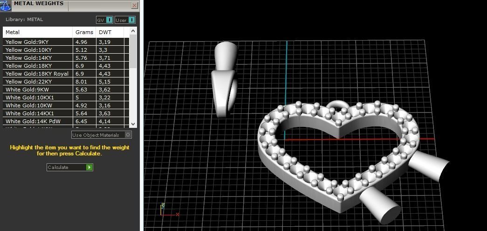Screen dimensions: 487x231
Task: Select the Yellow Gold:22KY row
Action: [66, 82]
